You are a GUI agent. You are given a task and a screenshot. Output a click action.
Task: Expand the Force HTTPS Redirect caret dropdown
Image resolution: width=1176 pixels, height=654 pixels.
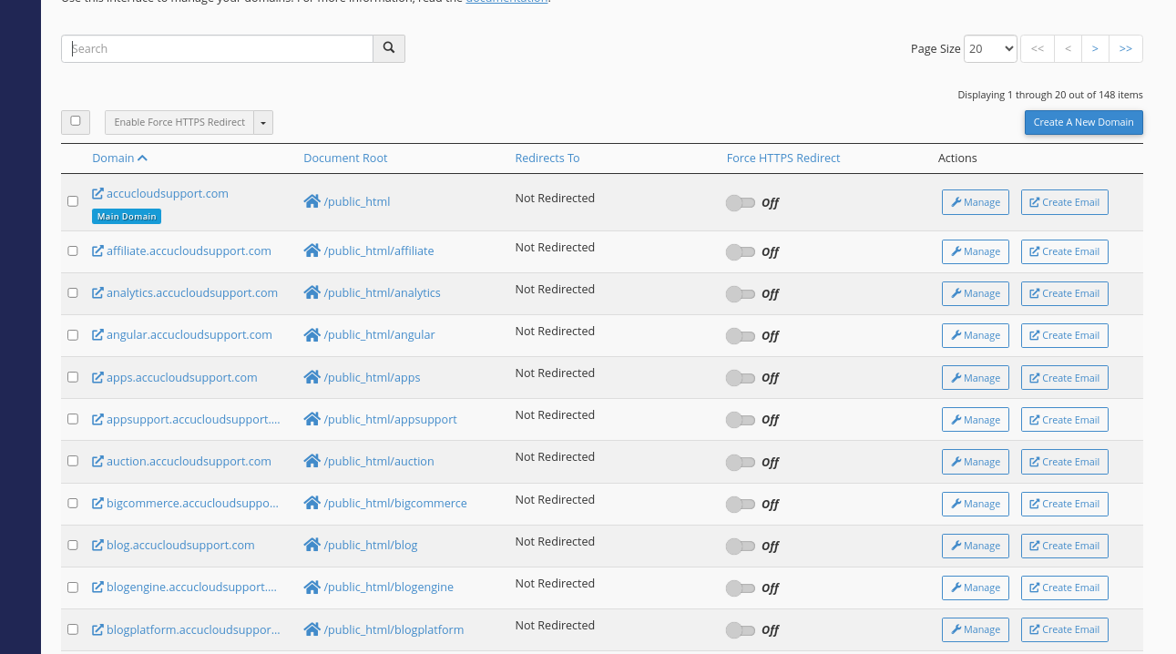[x=263, y=123]
